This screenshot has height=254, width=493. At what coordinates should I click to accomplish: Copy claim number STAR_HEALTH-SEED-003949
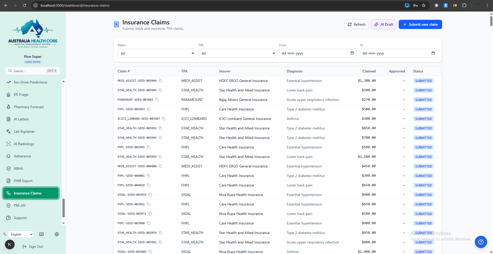pos(160,90)
